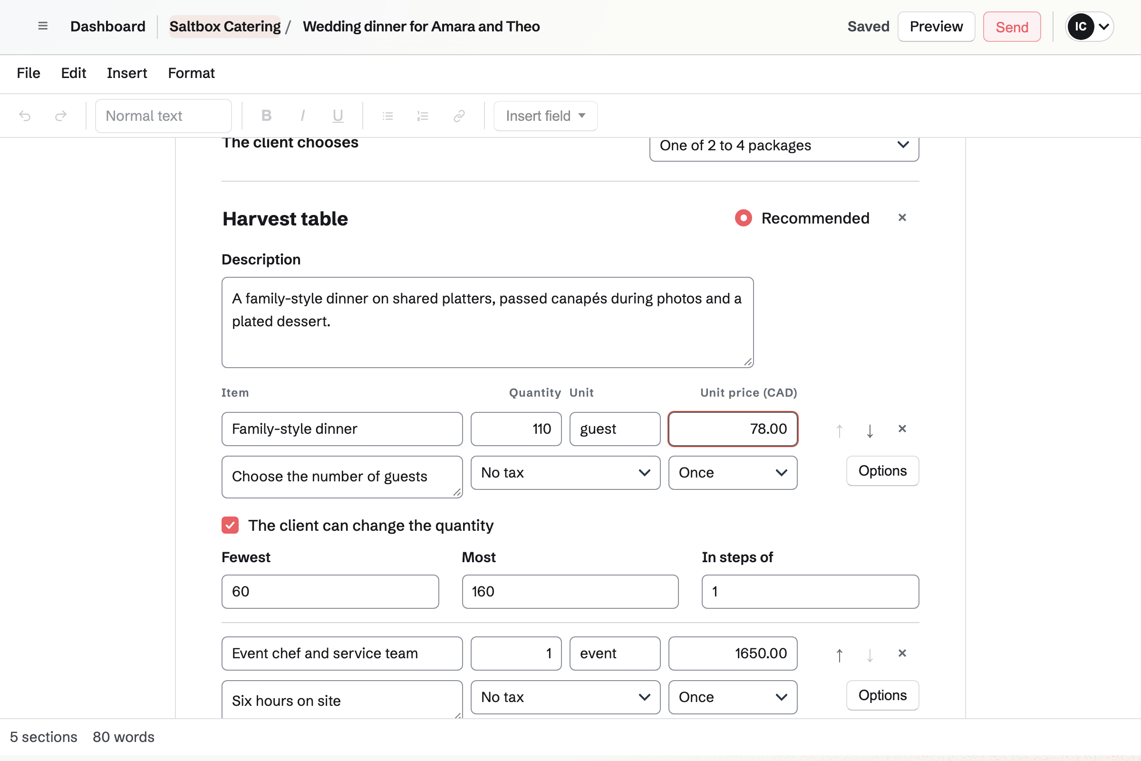
Task: Open the IC account menu
Action: (x=1089, y=27)
